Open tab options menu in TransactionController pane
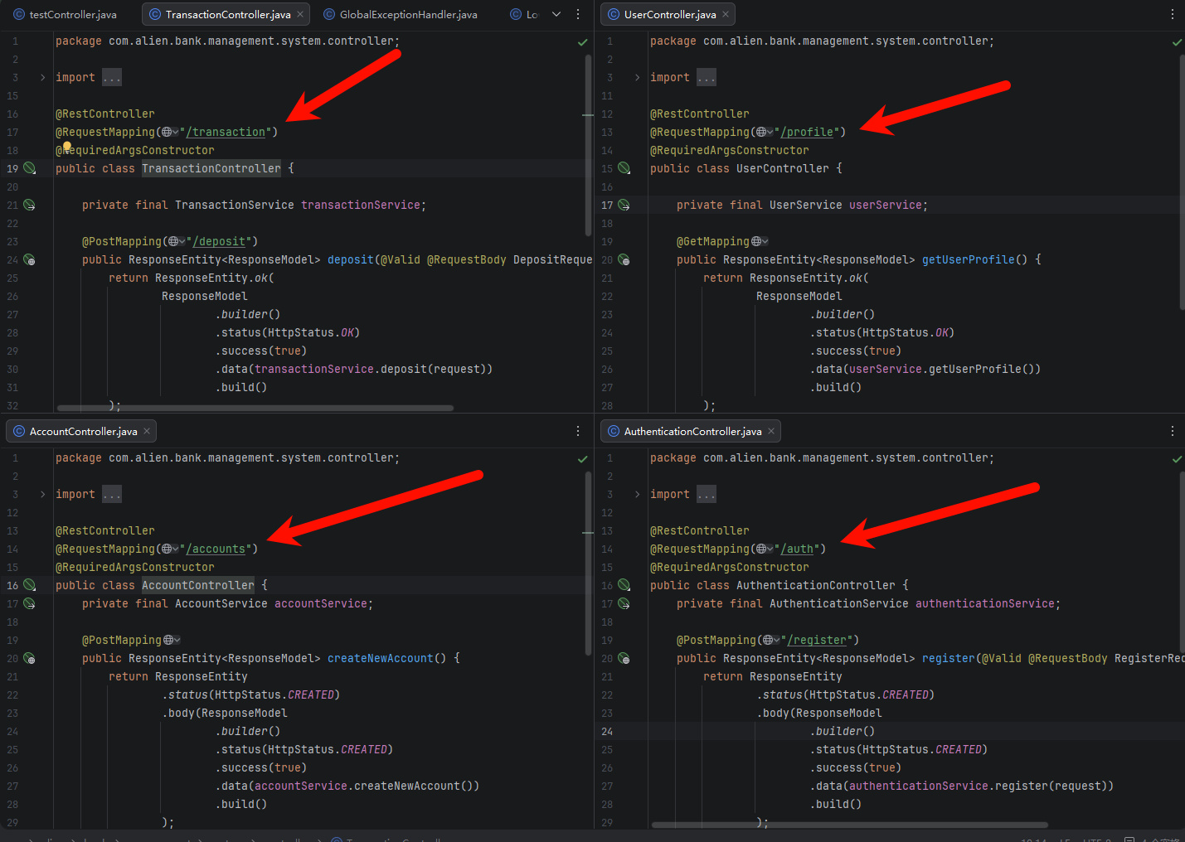This screenshot has height=842, width=1185. [578, 14]
